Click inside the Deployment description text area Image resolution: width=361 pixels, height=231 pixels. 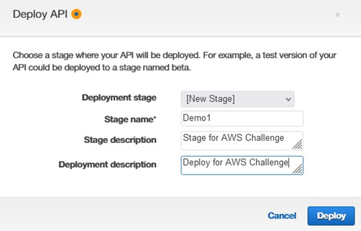(242, 165)
